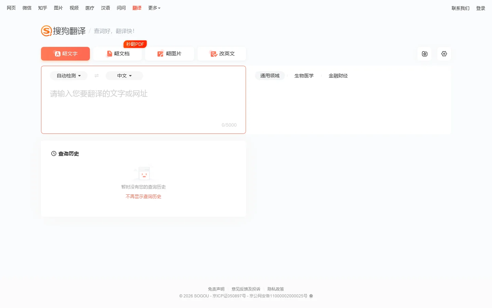This screenshot has height=308, width=492.
Task: Open the favorites star icon button
Action: point(425,54)
